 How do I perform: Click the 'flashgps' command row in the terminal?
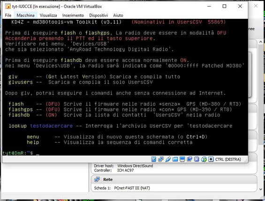pyautogui.click(x=120, y=109)
